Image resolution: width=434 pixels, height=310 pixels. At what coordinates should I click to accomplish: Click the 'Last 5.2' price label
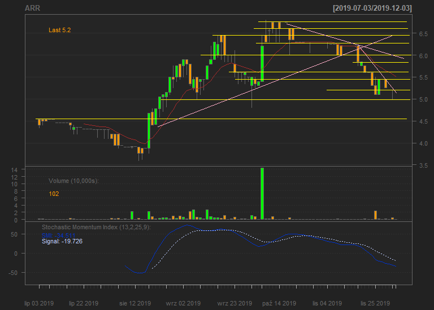click(x=60, y=30)
